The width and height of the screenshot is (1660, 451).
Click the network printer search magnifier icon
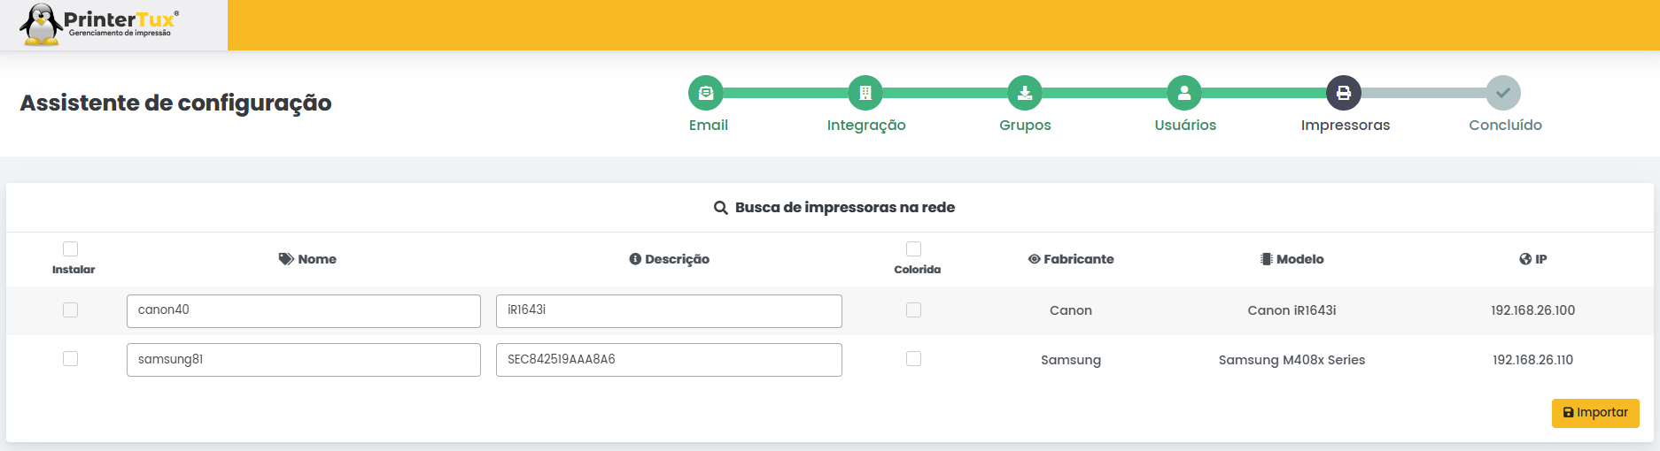coord(721,208)
